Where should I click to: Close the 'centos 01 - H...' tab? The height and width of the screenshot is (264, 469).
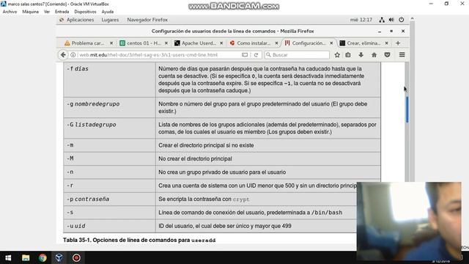pyautogui.click(x=166, y=43)
